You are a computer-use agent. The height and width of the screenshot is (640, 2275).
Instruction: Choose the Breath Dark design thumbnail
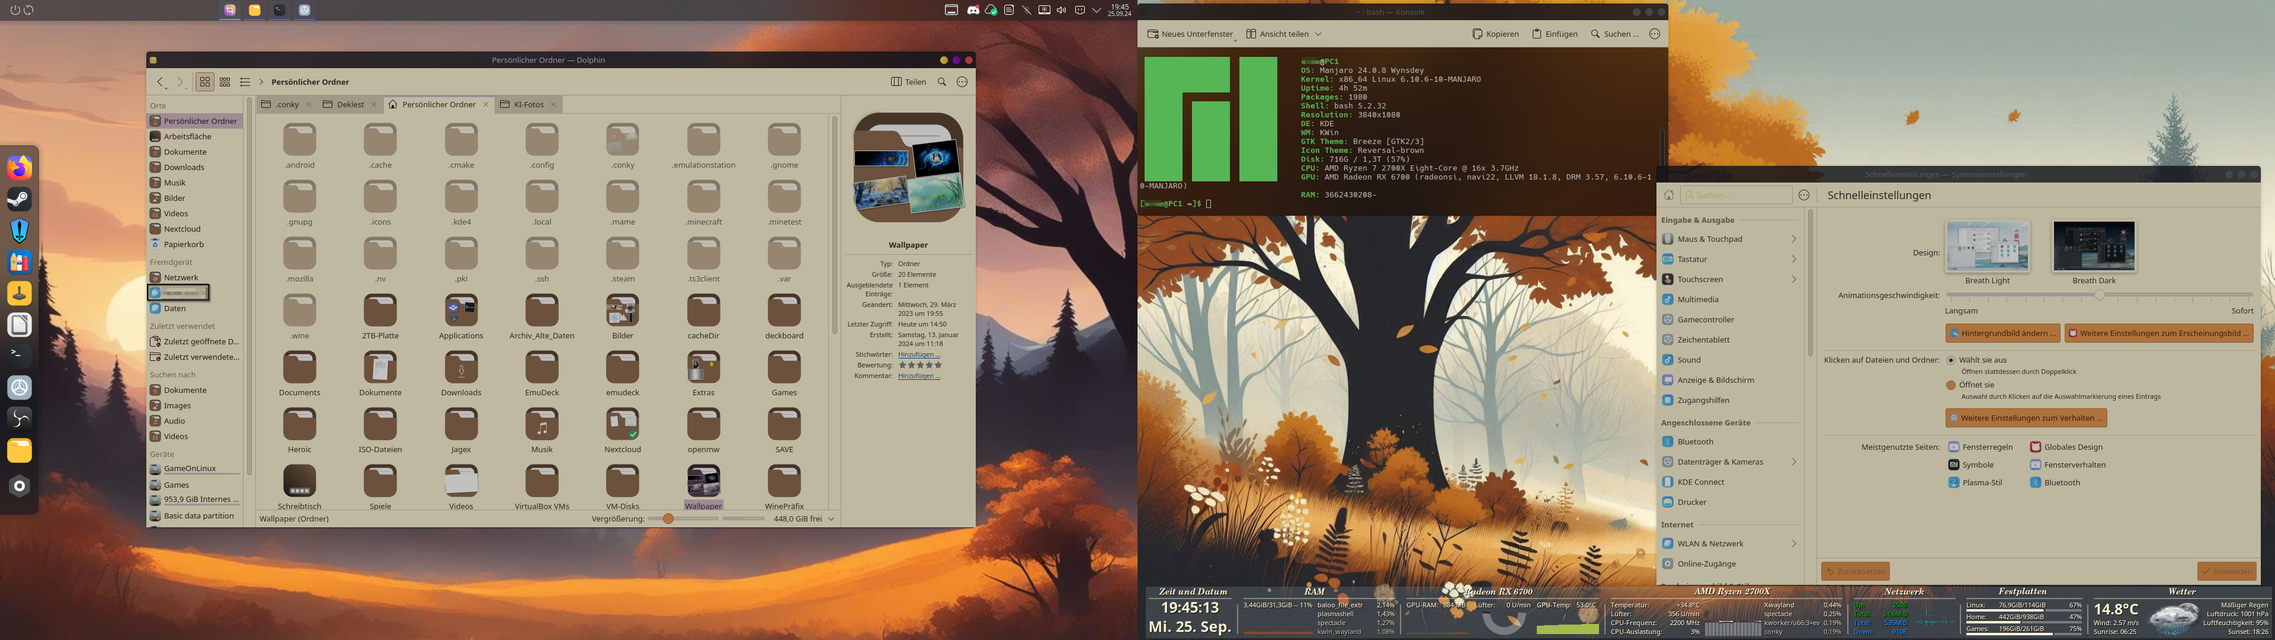click(x=2093, y=247)
